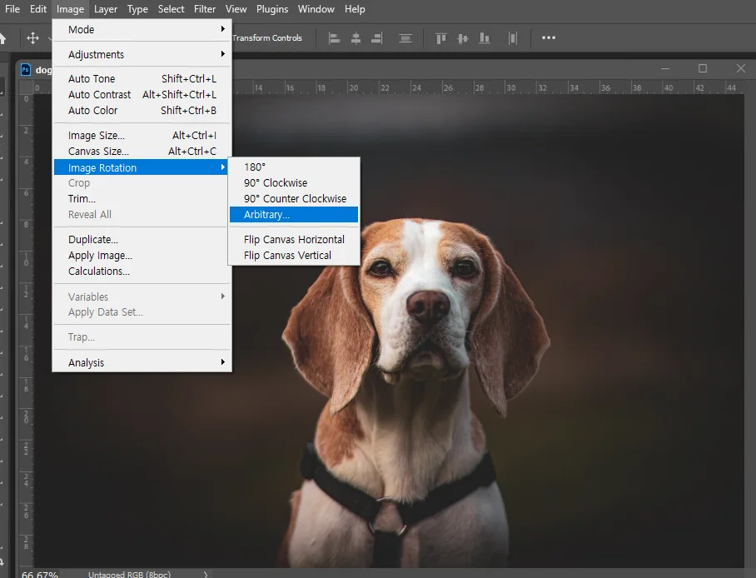Rotate the image 180°
Image resolution: width=756 pixels, height=578 pixels.
[x=294, y=167]
